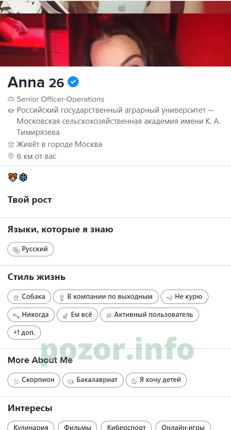Click the Бакалавриат education tag
Screen dimensions: 231x430
pyautogui.click(x=93, y=380)
